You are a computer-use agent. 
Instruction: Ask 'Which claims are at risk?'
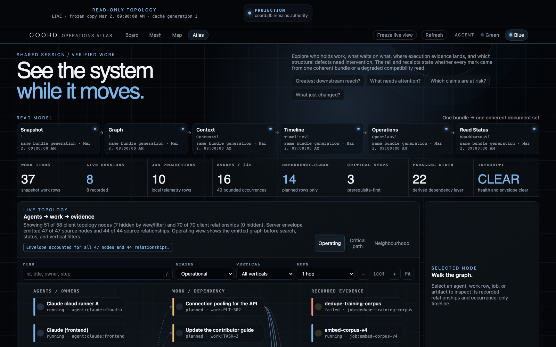click(x=458, y=81)
